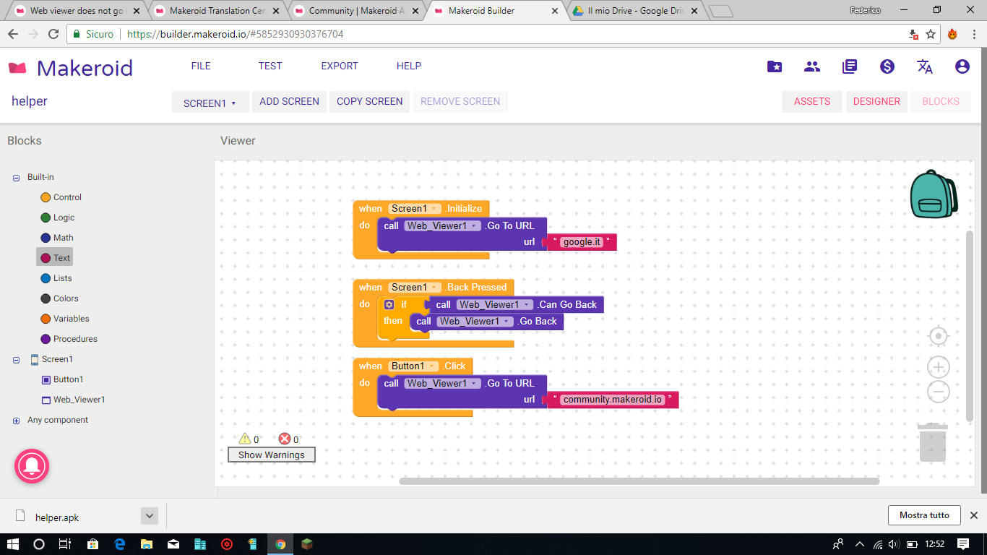Screen dimensions: 987x555
Task: Click the google.it text block field
Action: [x=582, y=242]
